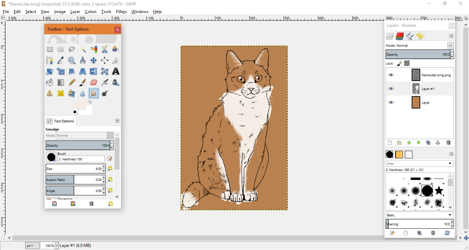This screenshot has width=469, height=250.
Task: Open the layer Mode dropdown
Action: (x=450, y=46)
